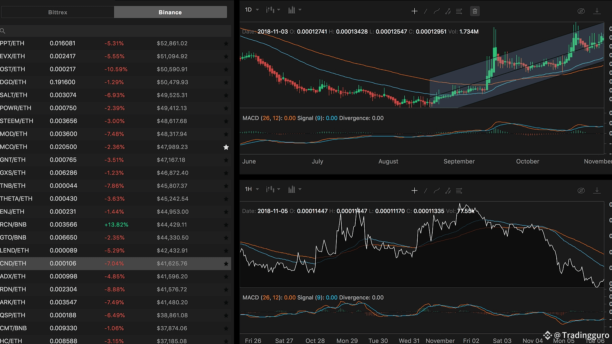This screenshot has width=612, height=344.
Task: Expand the indicators dropdown on the 1H chart
Action: coord(295,189)
